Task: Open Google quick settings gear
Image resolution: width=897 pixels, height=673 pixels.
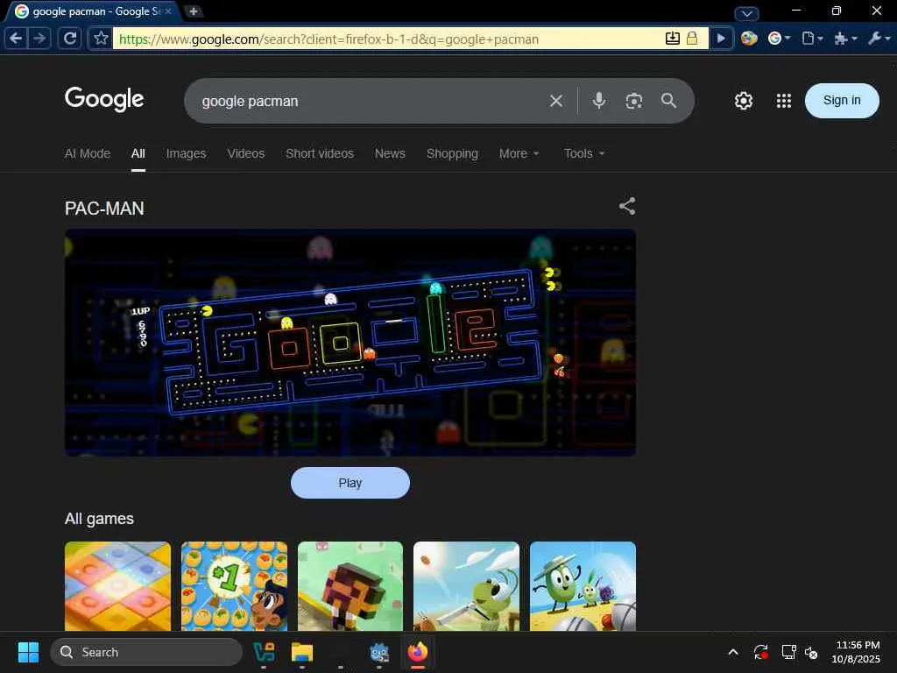Action: (744, 101)
